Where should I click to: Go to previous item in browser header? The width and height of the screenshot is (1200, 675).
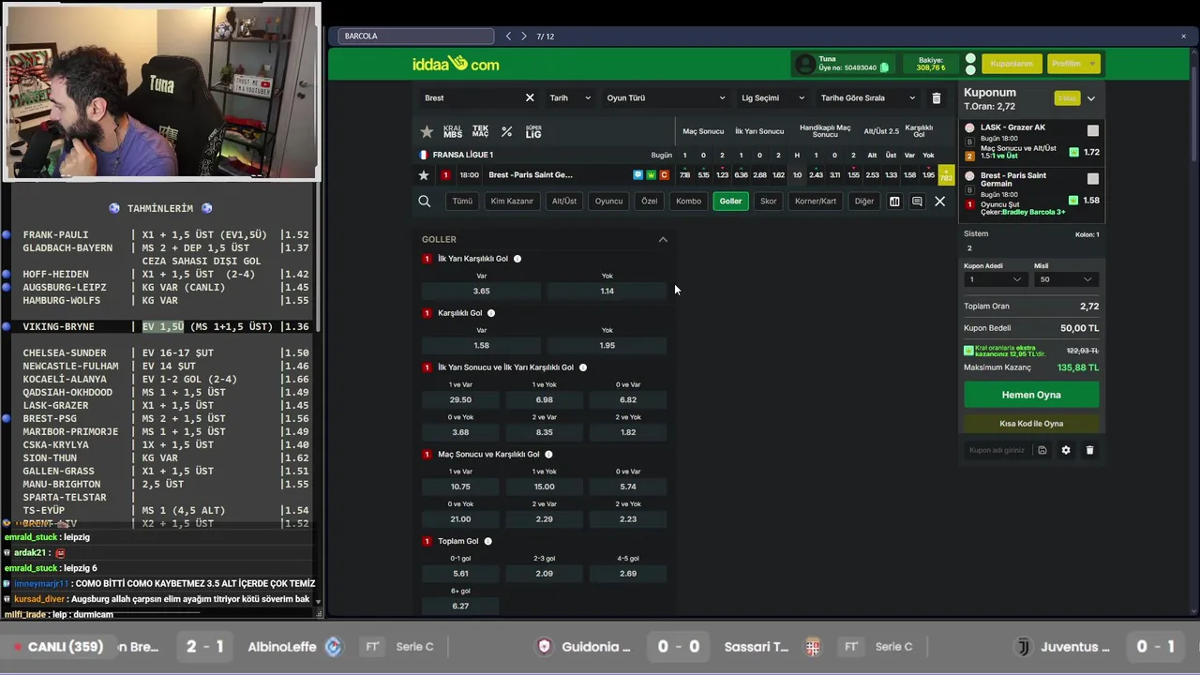(x=508, y=37)
